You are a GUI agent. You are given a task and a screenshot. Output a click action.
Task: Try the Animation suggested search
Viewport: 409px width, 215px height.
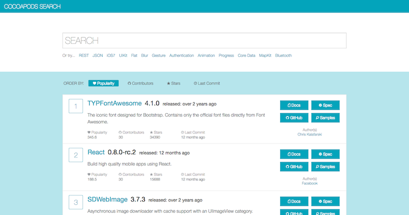(x=206, y=55)
